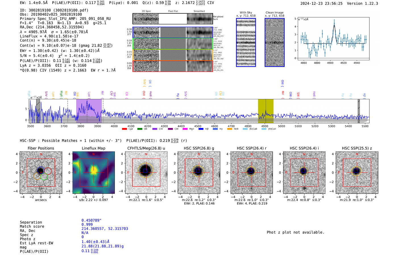
Task: Open the HSC SSP(26.8) g image
Action: [199, 173]
